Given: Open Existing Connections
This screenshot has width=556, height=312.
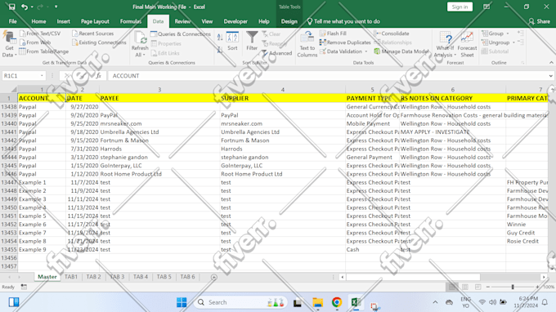Looking at the screenshot, I should coord(99,42).
